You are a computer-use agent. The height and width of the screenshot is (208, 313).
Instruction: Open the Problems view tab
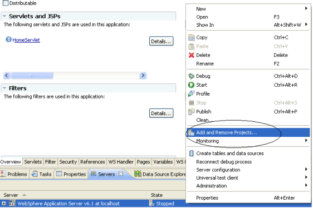click(x=14, y=174)
